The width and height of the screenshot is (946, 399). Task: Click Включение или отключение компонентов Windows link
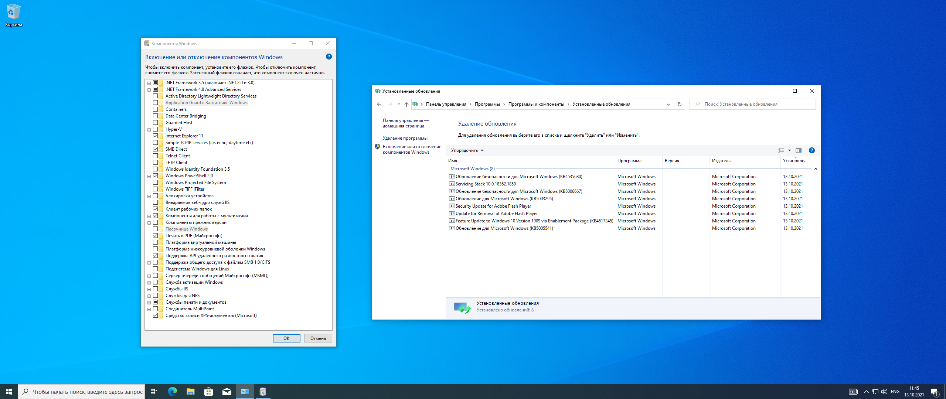[412, 149]
